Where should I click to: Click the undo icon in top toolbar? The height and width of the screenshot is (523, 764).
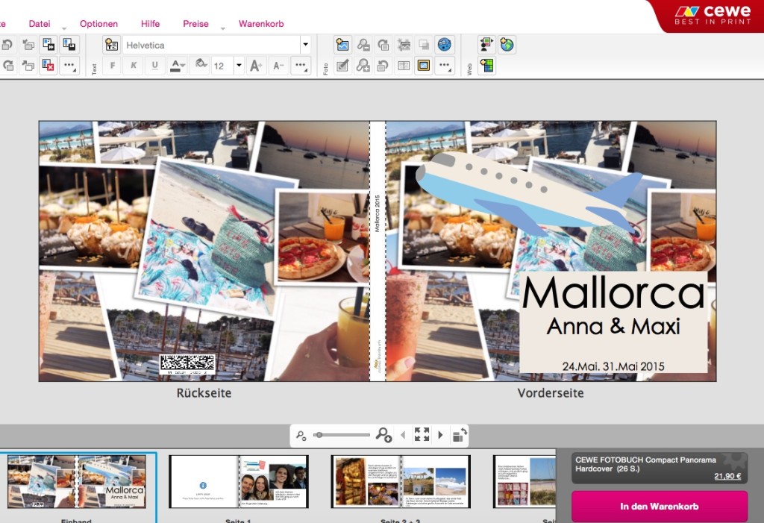(7, 45)
